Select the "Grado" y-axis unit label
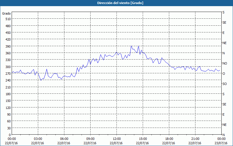The height and width of the screenshot is (146, 233). tap(6, 13)
